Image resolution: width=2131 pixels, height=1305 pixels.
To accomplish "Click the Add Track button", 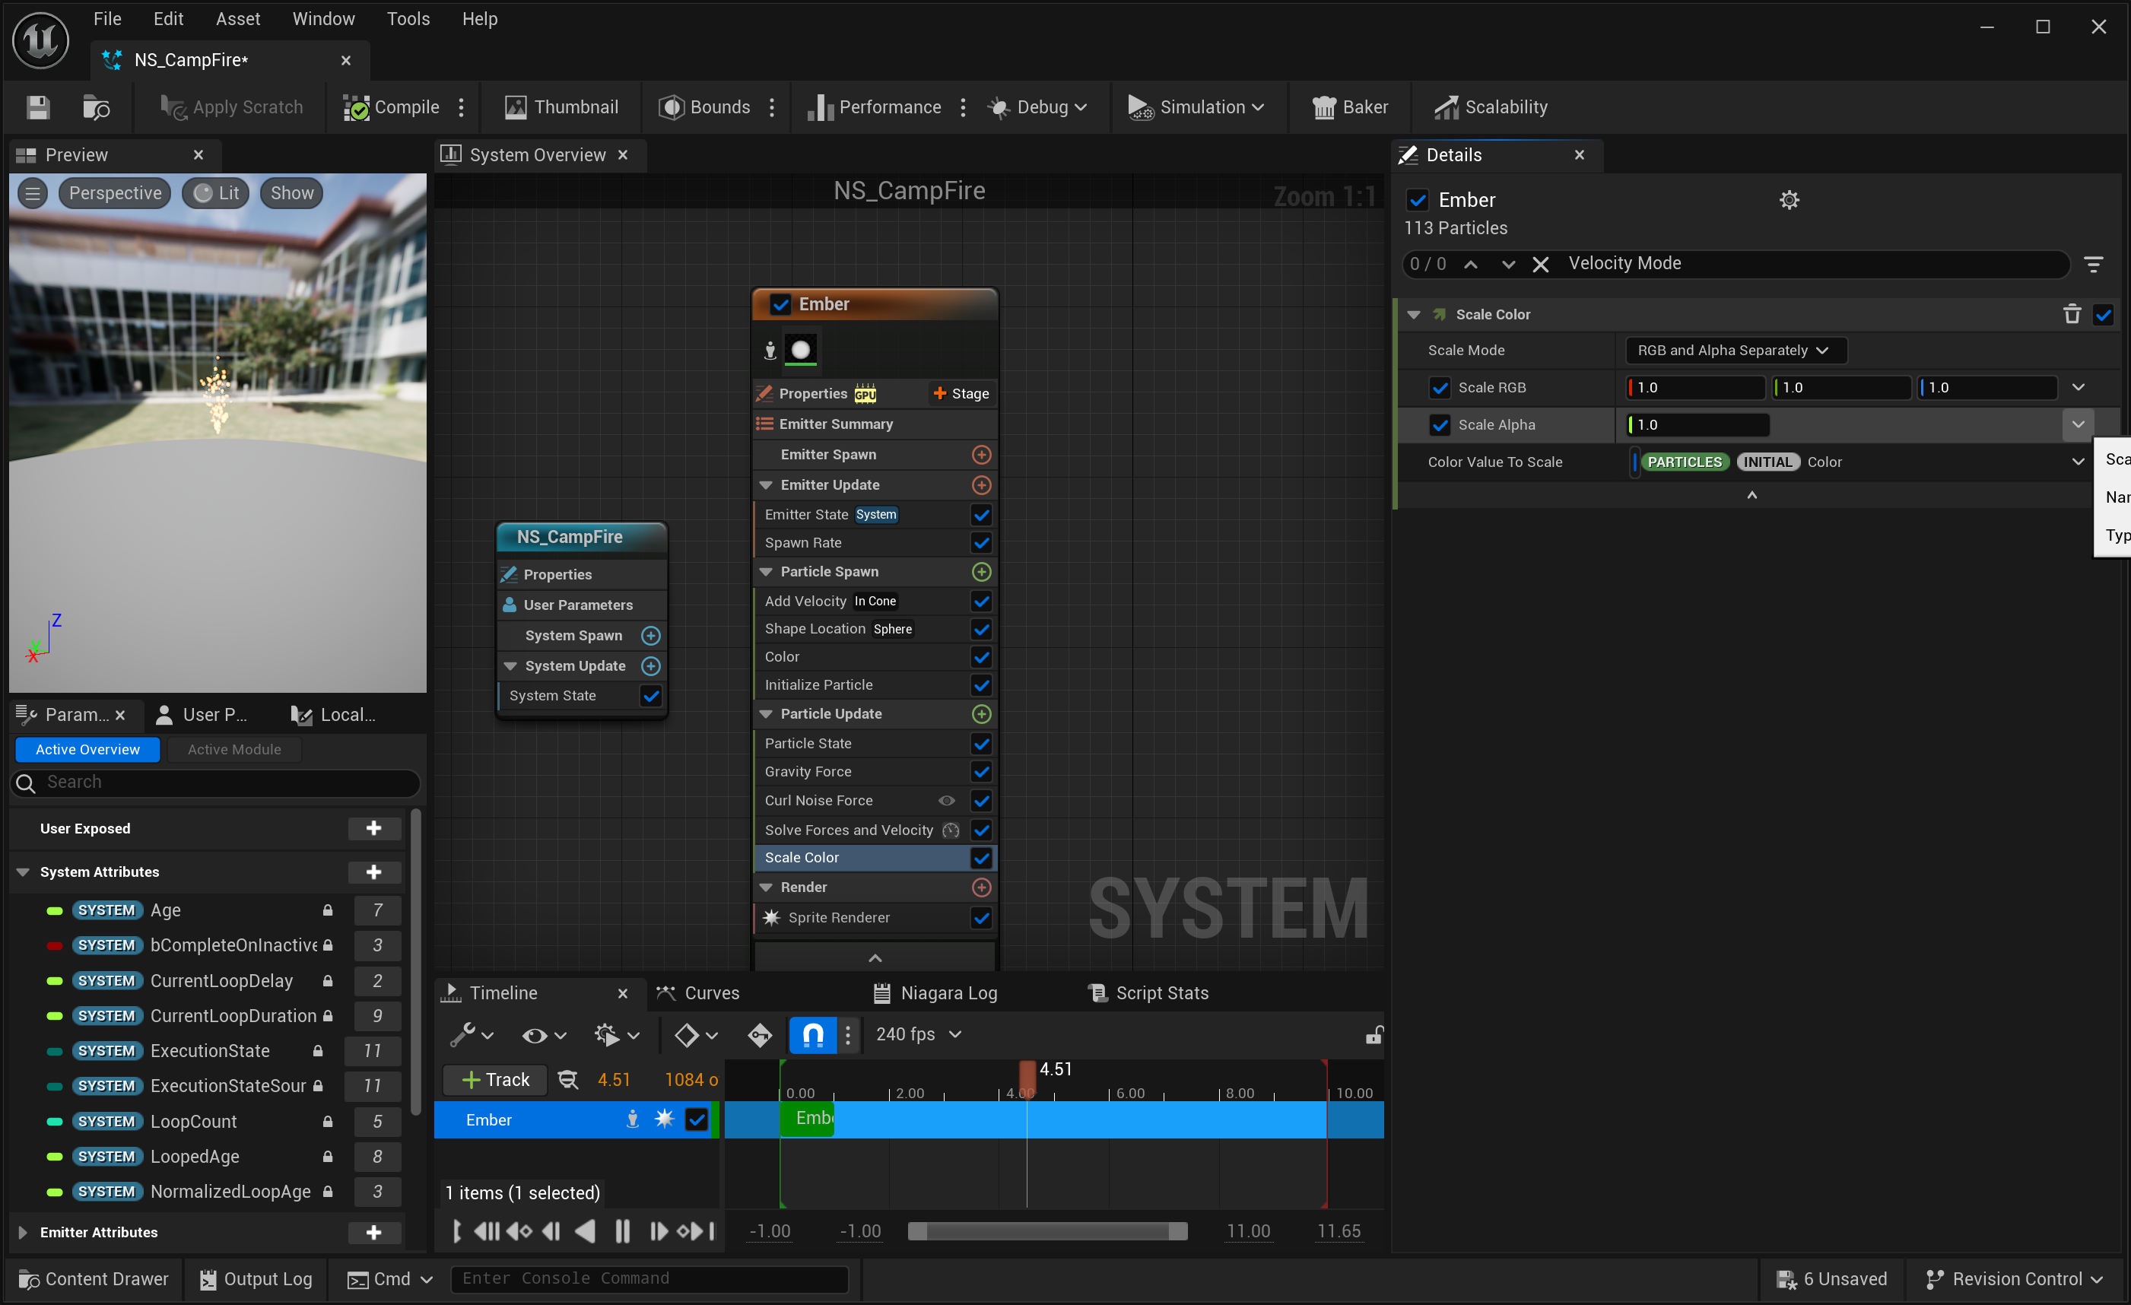I will point(494,1079).
